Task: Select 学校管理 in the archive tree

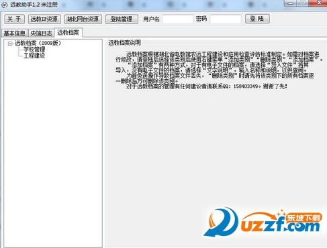Action: pos(34,49)
